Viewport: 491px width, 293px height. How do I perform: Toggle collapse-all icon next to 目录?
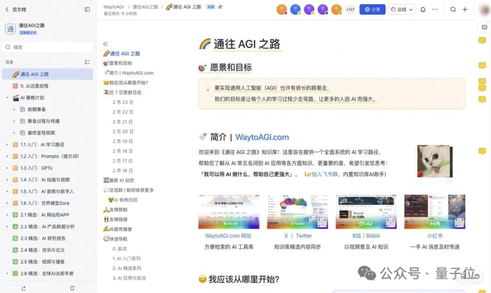click(87, 62)
